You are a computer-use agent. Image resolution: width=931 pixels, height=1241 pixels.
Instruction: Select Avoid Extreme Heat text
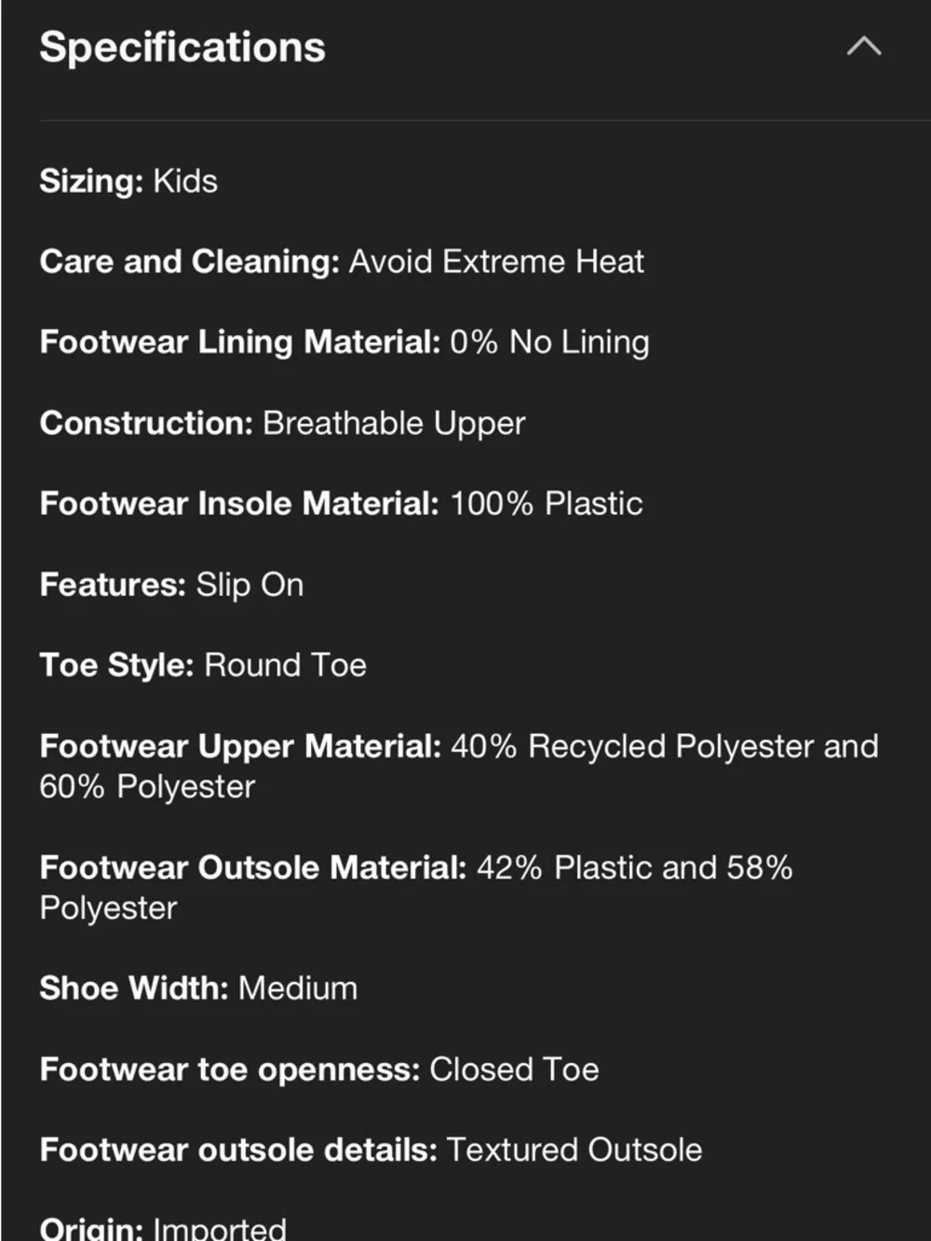[496, 262]
